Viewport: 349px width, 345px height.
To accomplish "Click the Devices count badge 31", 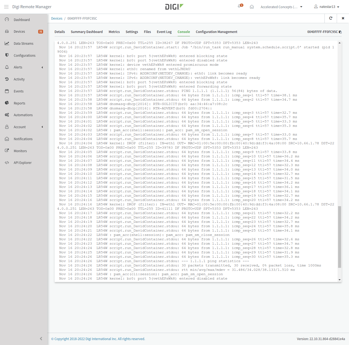I will click(41, 32).
